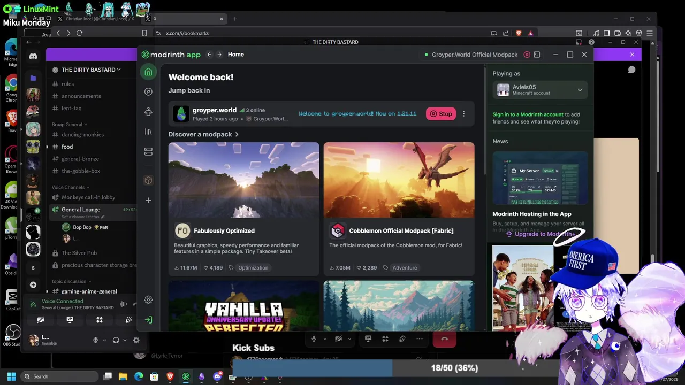The image size is (685, 385).
Task: Share your screen in Discord voice panel
Action: [x=70, y=320]
